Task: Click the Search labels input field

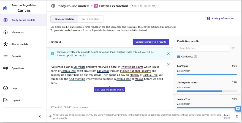Action: (203, 48)
